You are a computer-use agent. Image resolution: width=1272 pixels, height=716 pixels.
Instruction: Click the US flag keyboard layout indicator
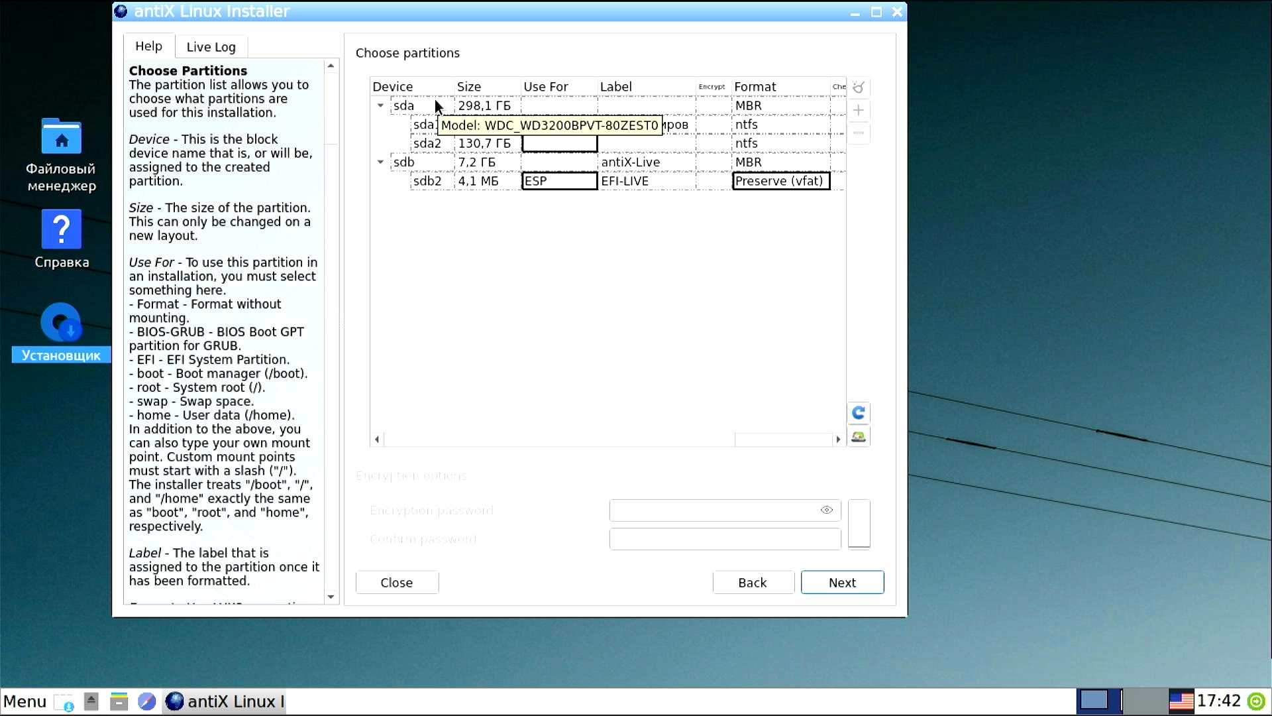(1181, 701)
